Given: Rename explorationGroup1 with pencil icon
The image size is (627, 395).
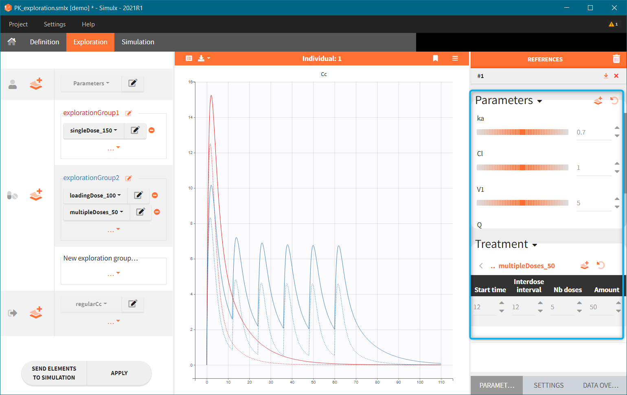Looking at the screenshot, I should [x=129, y=113].
